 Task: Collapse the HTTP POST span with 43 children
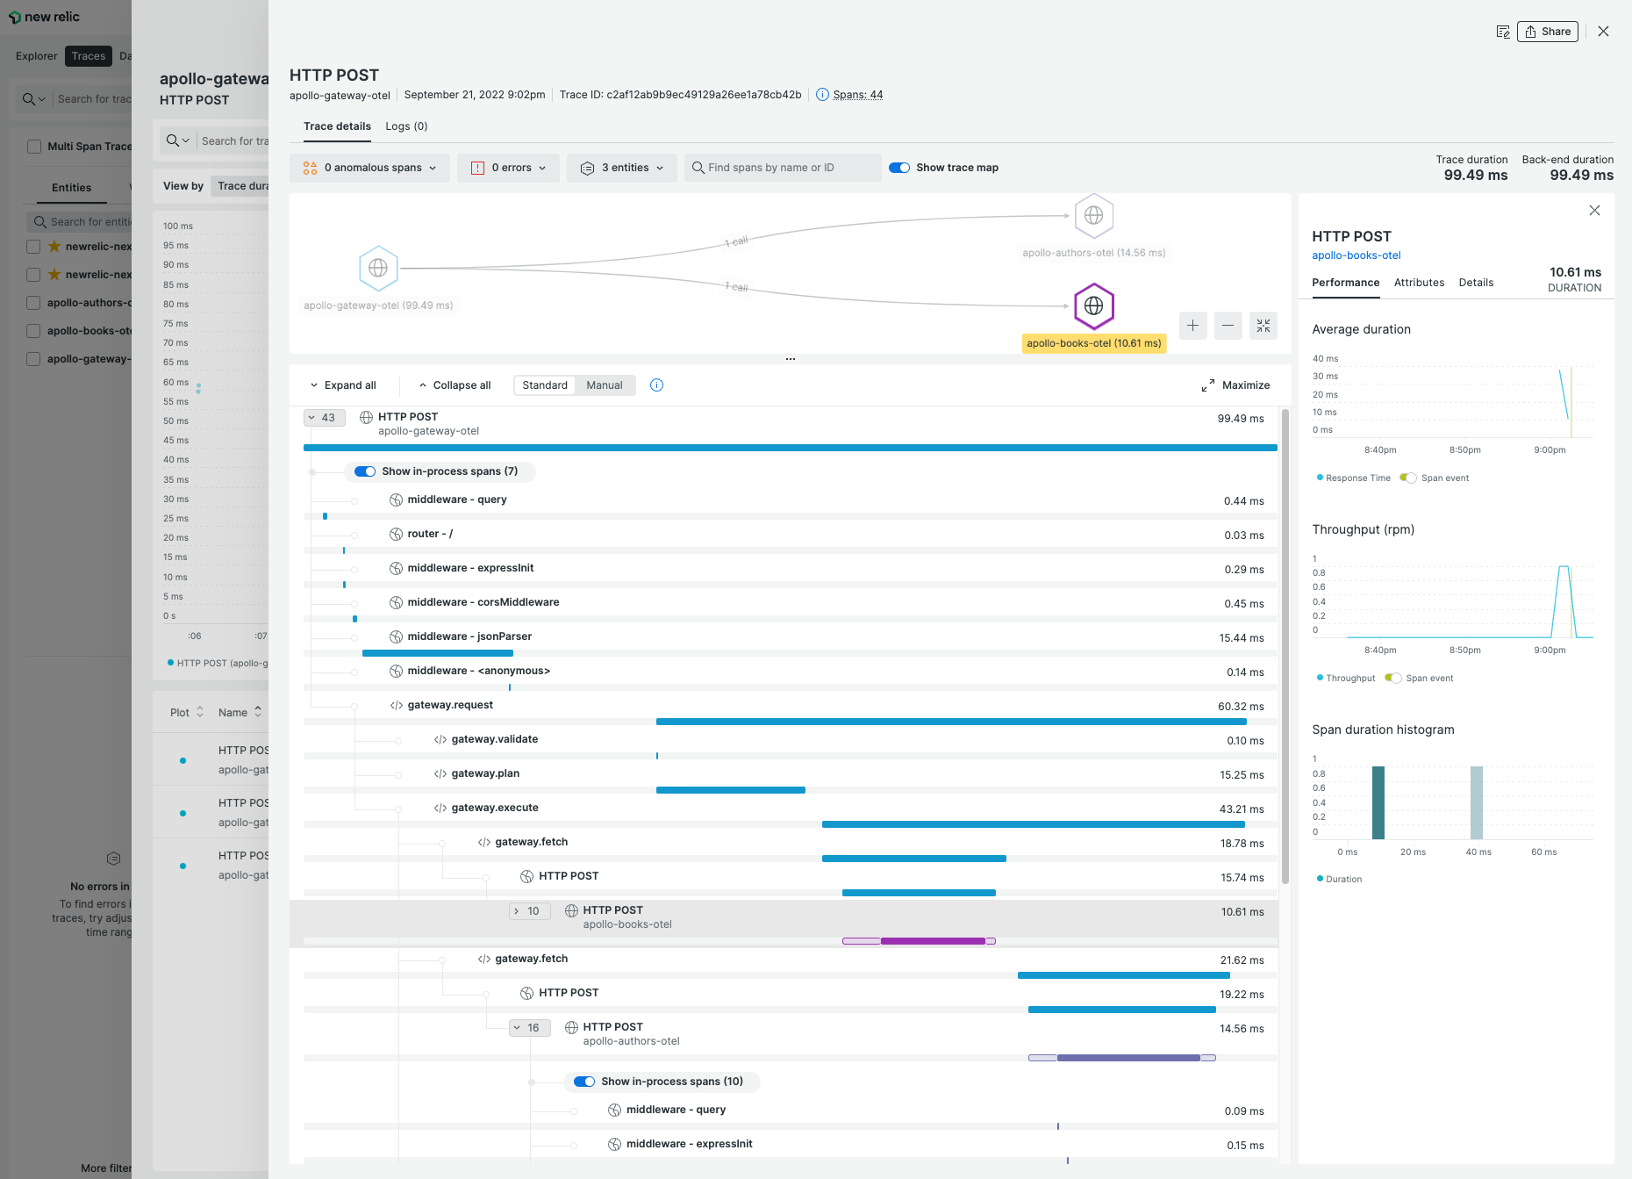pos(325,417)
